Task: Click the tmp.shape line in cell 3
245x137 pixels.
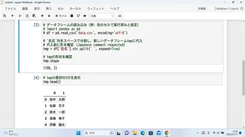Action: point(51,61)
